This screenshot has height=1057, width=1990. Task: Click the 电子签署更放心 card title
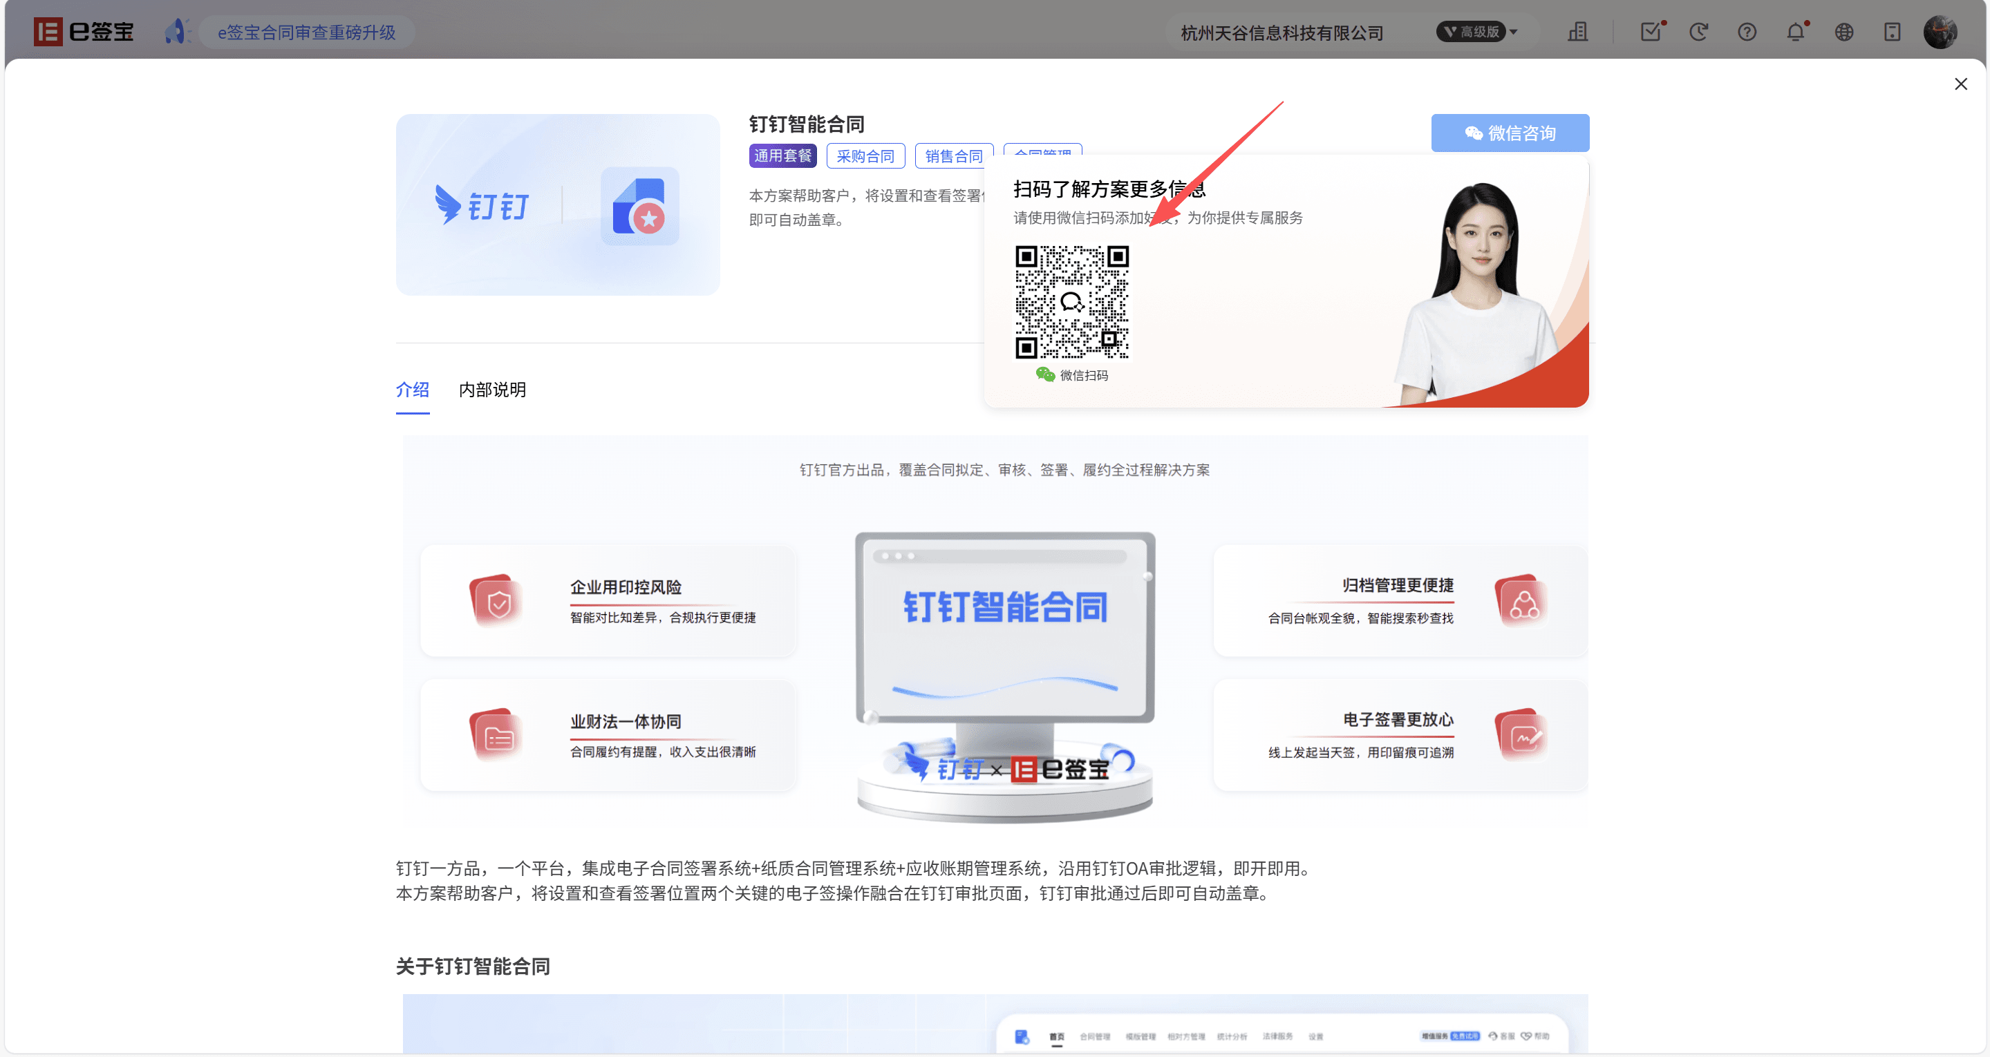[x=1398, y=720]
